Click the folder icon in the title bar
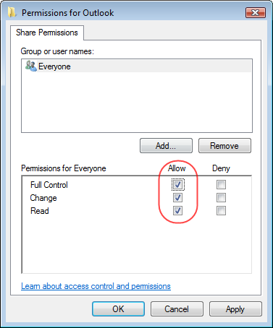273x328 pixels. tap(12, 12)
